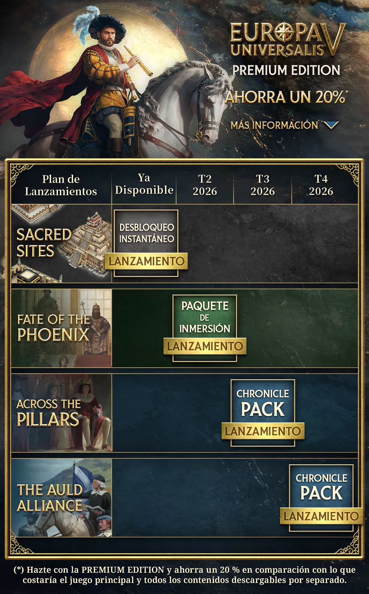Select the T4 2026 column header
Viewport: 369px width, 594px height.
click(x=321, y=185)
